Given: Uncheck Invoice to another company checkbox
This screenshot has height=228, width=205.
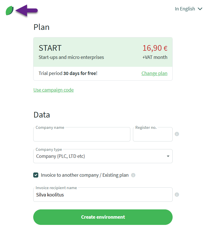Looking at the screenshot, I should (36, 175).
